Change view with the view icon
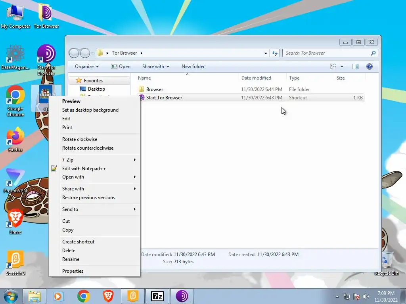The image size is (406, 304). 333,66
